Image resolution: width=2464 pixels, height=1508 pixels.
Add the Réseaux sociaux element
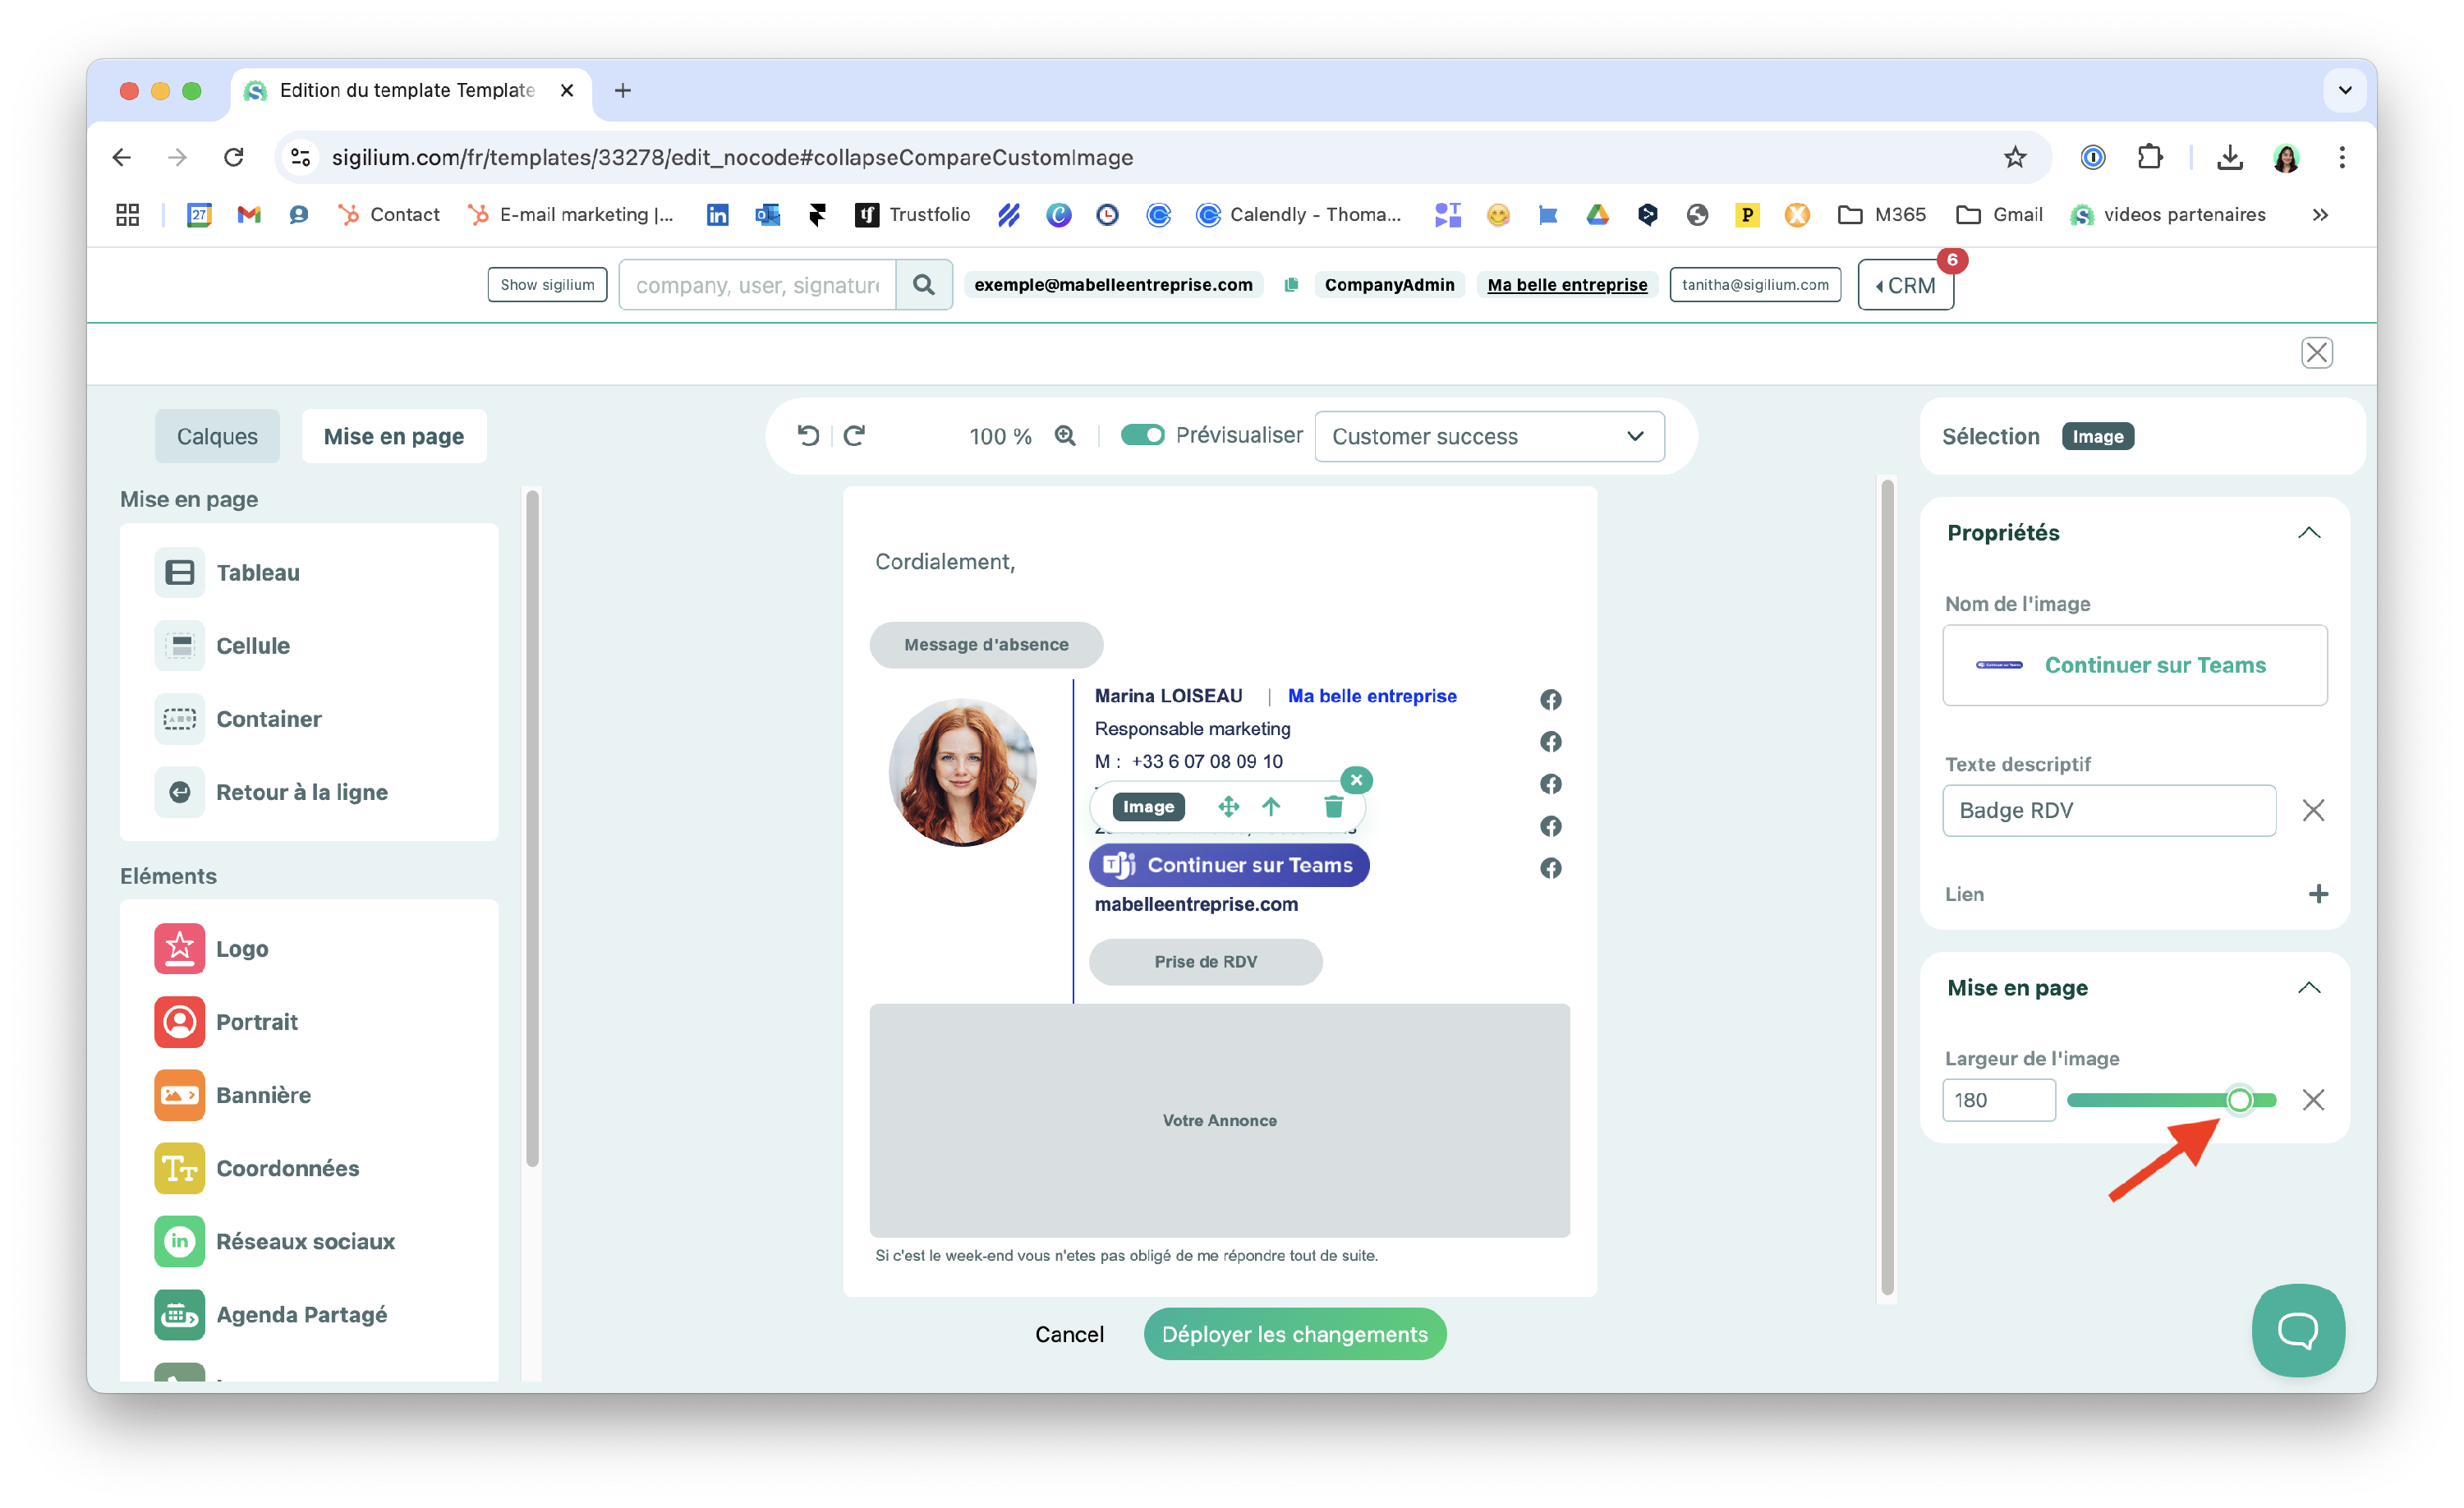[304, 1241]
